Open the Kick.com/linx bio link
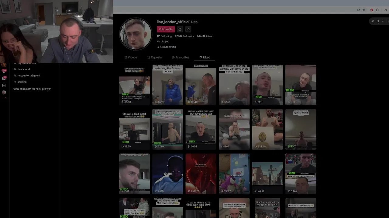This screenshot has width=389, height=218. (168, 47)
